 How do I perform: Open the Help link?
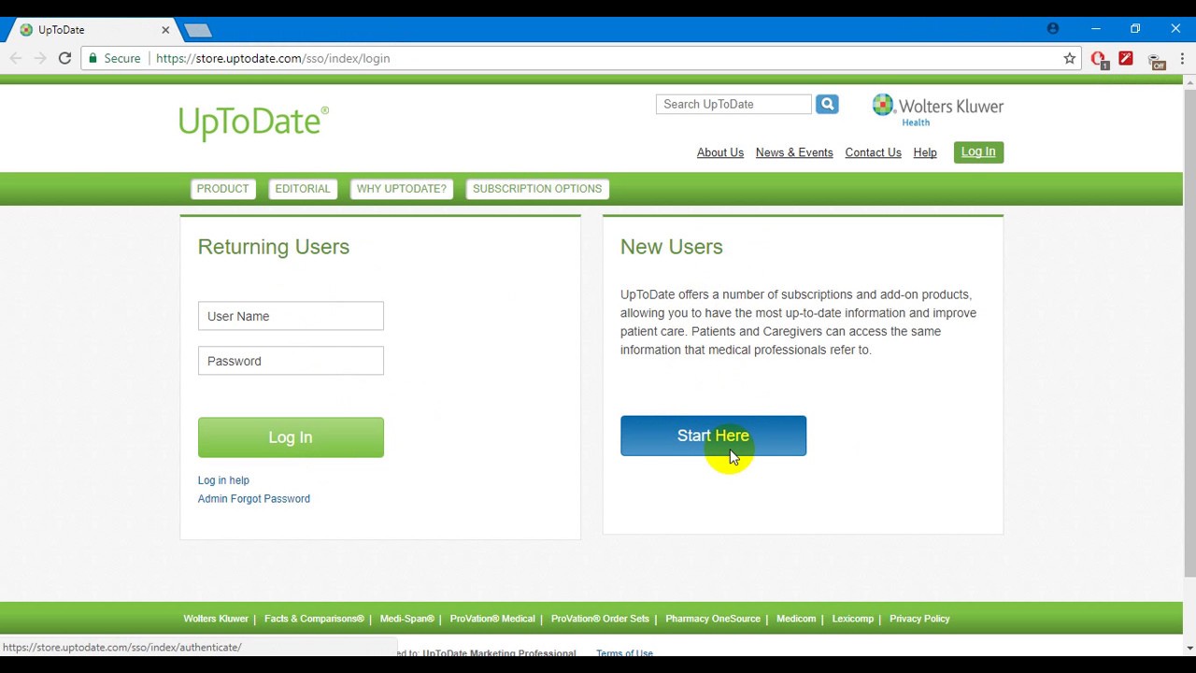point(925,152)
